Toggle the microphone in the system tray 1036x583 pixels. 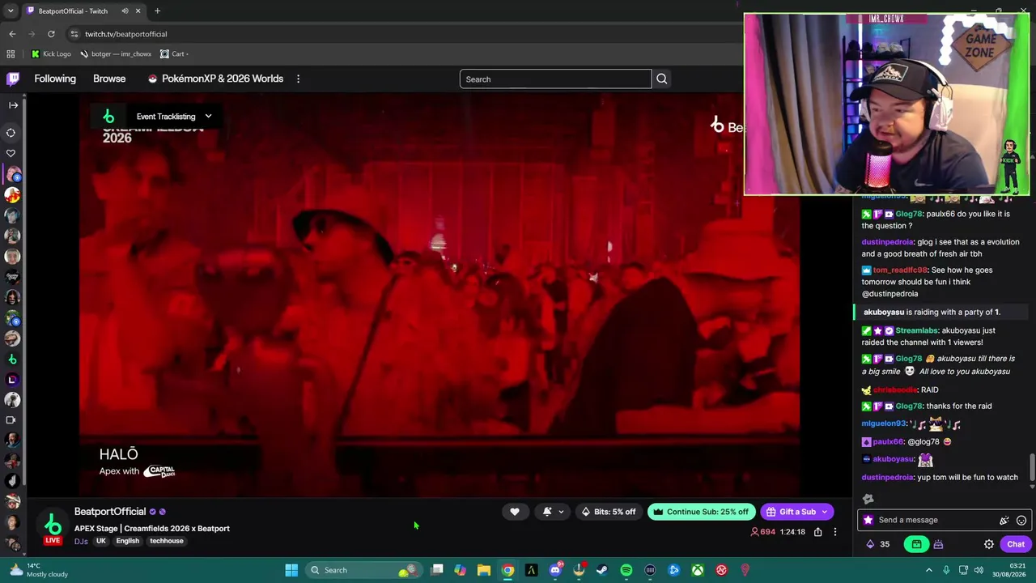946,570
